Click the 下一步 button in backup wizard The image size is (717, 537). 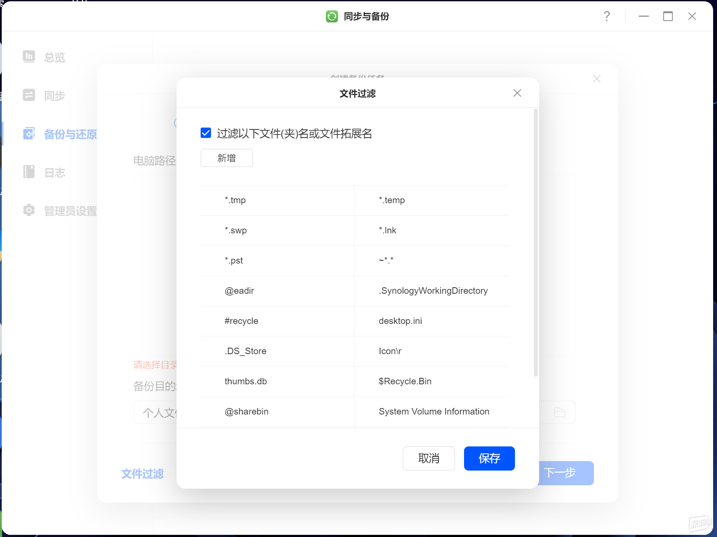(566, 473)
